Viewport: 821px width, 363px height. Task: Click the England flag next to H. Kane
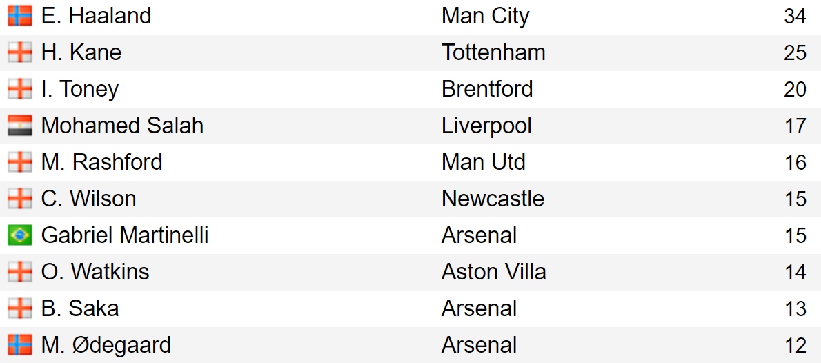[20, 52]
